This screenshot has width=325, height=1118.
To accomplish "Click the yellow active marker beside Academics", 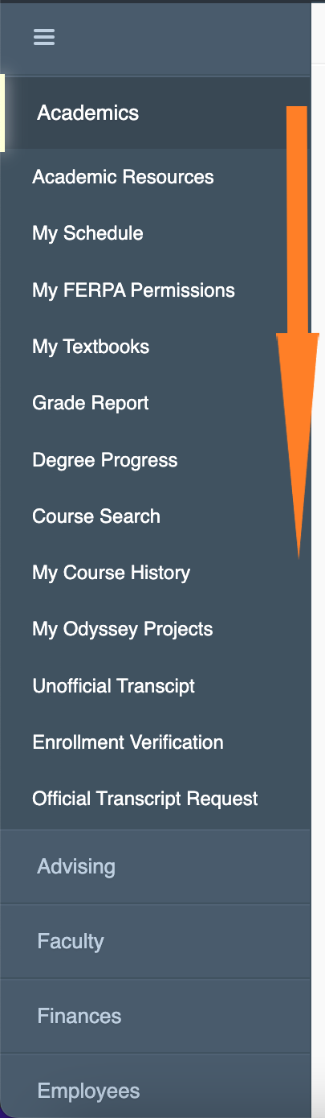I will [2, 113].
